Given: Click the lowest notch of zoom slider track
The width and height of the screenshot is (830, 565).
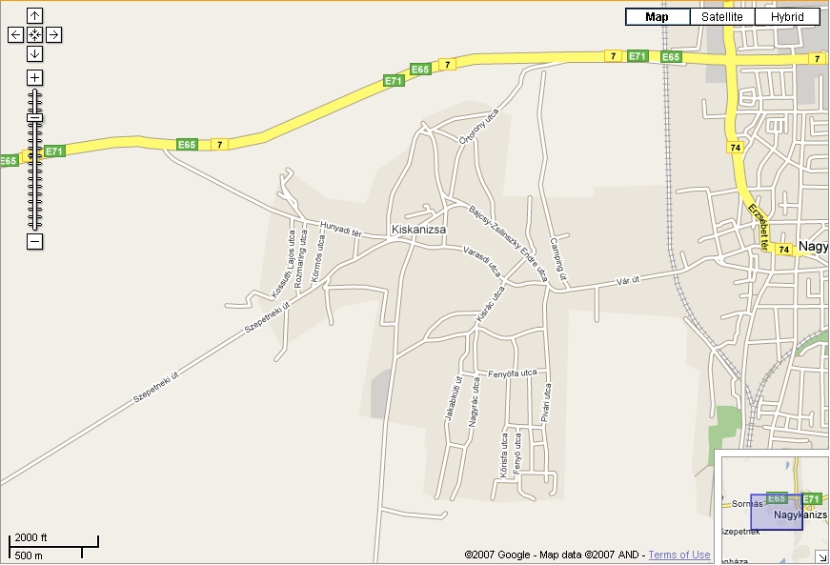Looking at the screenshot, I should tap(35, 228).
